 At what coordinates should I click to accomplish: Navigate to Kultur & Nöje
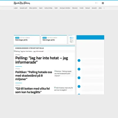48,8
